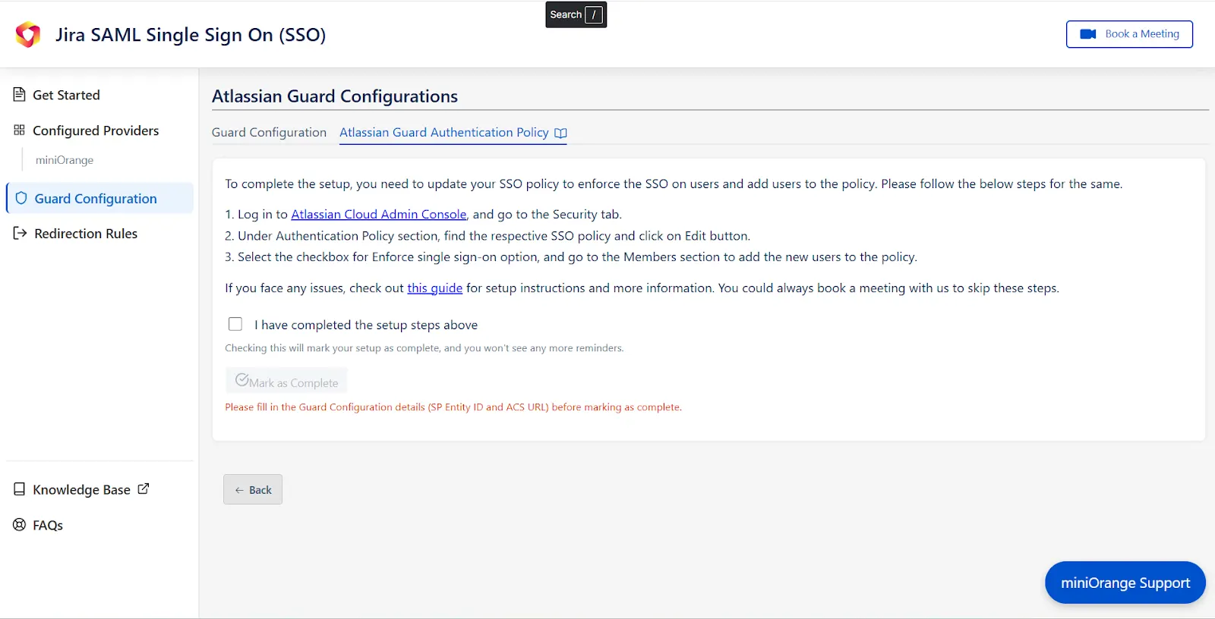This screenshot has width=1215, height=619.
Task: Click the FAQs lifebuoy icon
Action: click(x=20, y=524)
